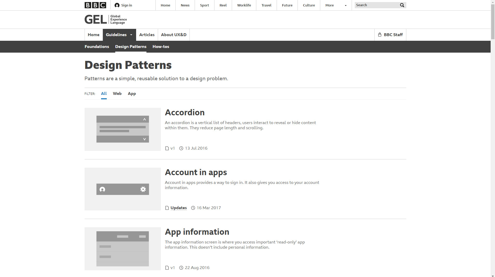Click the Accordion thumbnail image
Image resolution: width=495 pixels, height=277 pixels.
point(123,129)
